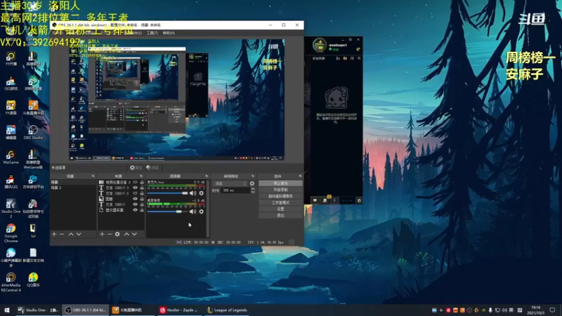This screenshot has height=316, width=562.
Task: Switch to OBS 26.1.1 on the taskbar
Action: click(x=86, y=310)
